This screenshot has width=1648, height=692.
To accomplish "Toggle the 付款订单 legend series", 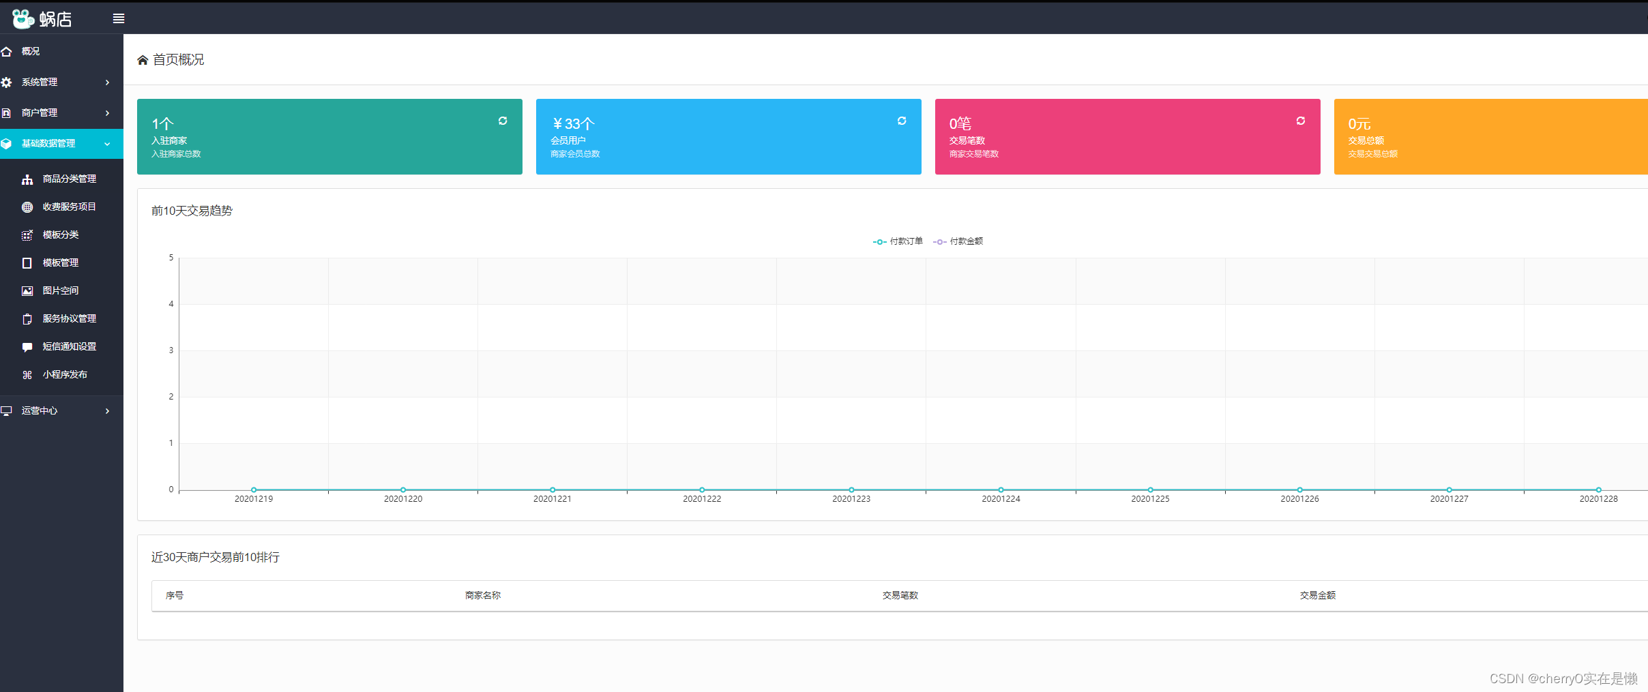I will (898, 241).
